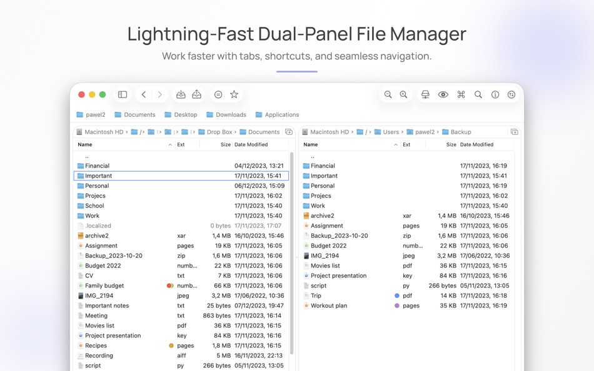594x371 pixels.
Task: Add a tab in the left panel
Action: pos(289,132)
